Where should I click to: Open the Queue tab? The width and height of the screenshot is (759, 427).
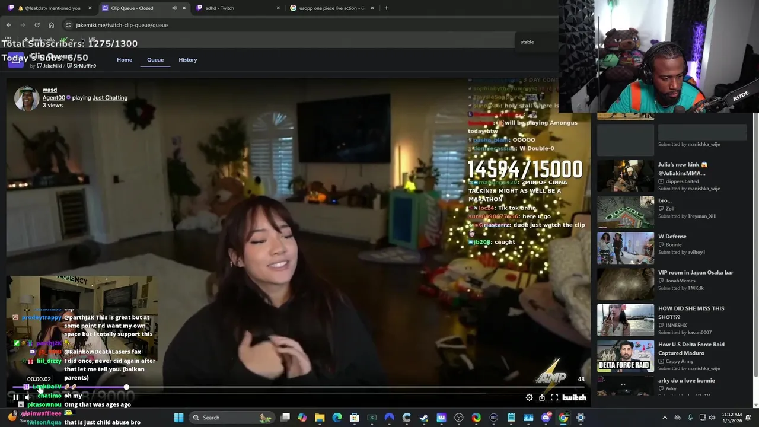coord(155,60)
